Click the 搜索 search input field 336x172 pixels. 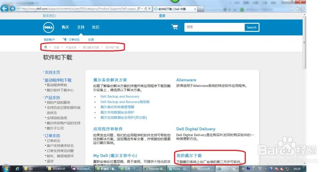point(214,27)
